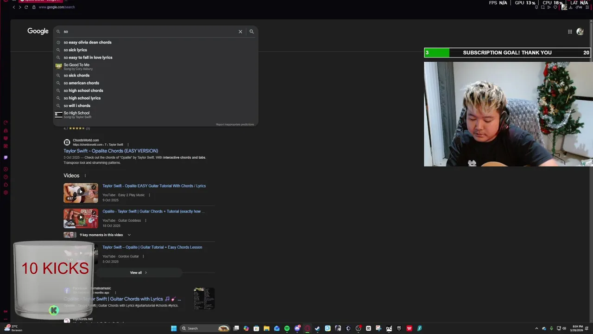Open the browser downloads icon
593x334 pixels.
point(571,7)
